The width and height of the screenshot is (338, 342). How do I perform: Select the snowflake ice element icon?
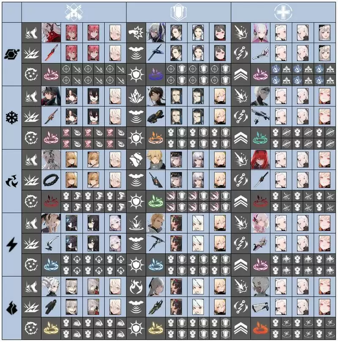tap(12, 117)
